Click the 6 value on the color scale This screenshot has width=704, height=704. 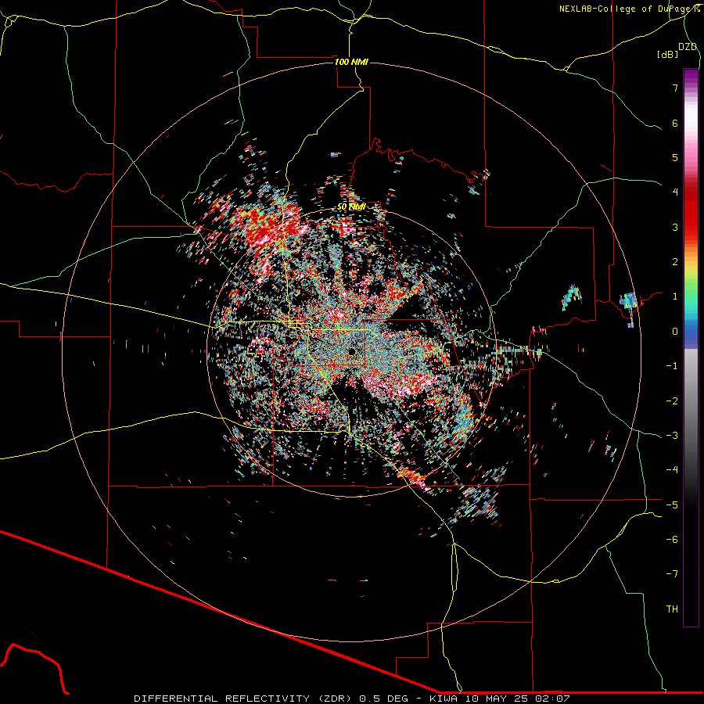(675, 123)
